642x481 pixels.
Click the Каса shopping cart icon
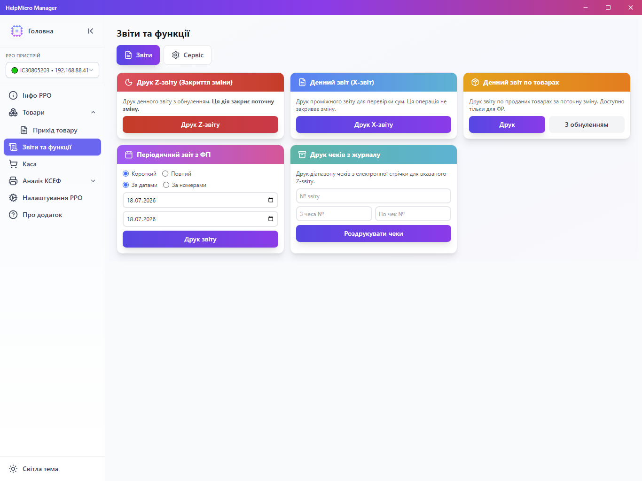click(13, 164)
